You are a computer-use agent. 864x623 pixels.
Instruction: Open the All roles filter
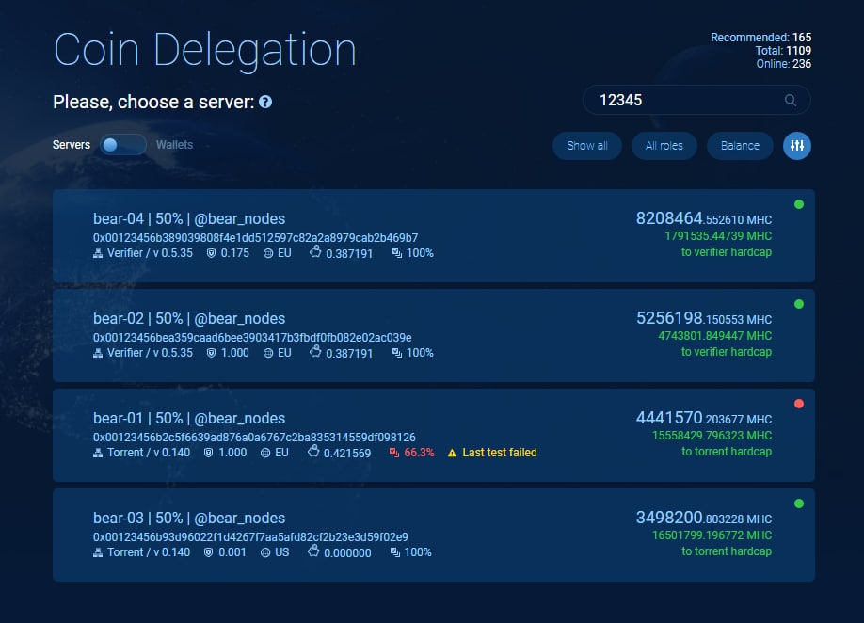click(664, 146)
